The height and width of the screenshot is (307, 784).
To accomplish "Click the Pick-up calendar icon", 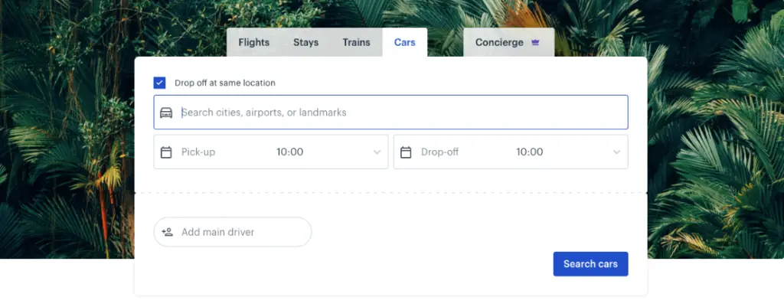I will coord(166,152).
